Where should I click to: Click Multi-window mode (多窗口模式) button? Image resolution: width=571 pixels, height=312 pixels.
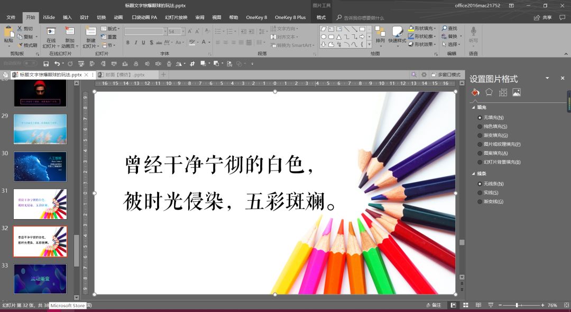[x=446, y=74]
